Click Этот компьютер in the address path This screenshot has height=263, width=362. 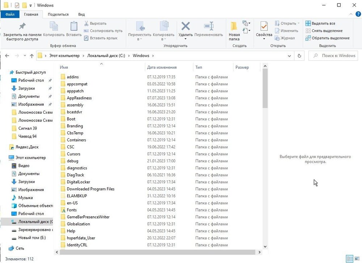(x=64, y=56)
